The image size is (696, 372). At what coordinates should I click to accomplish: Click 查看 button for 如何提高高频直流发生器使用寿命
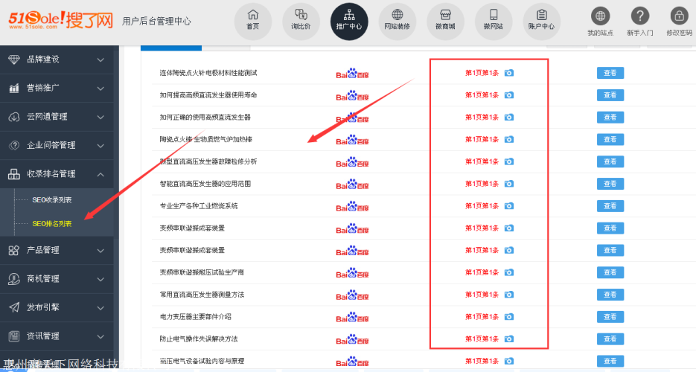coord(610,95)
